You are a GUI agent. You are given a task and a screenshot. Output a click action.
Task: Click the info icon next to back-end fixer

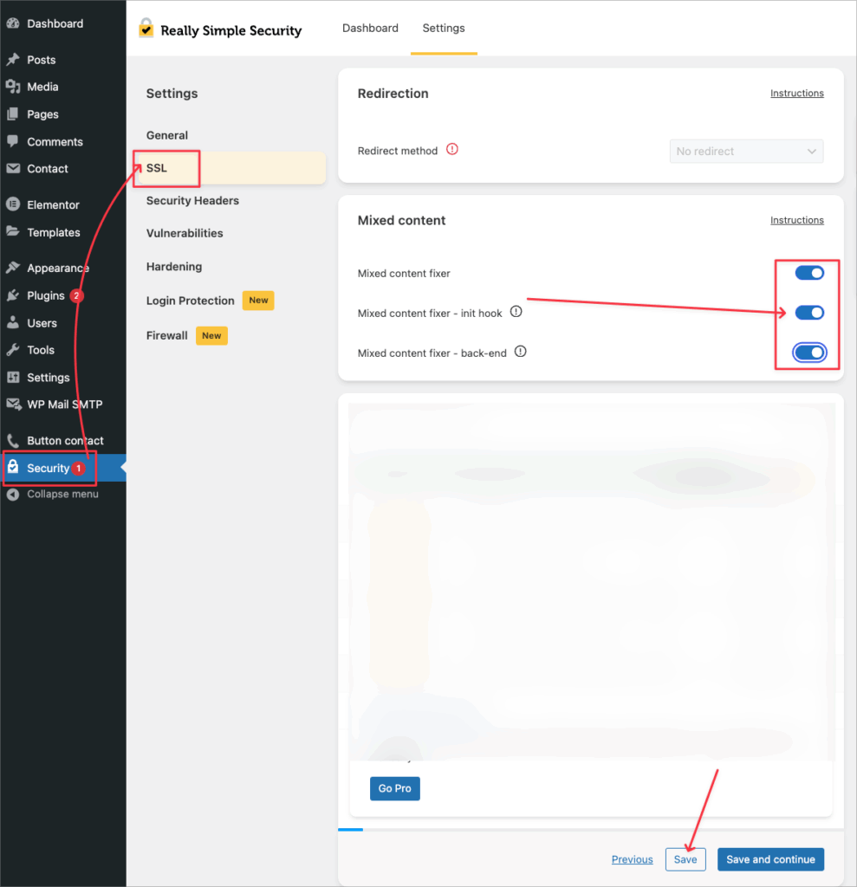[x=520, y=352]
